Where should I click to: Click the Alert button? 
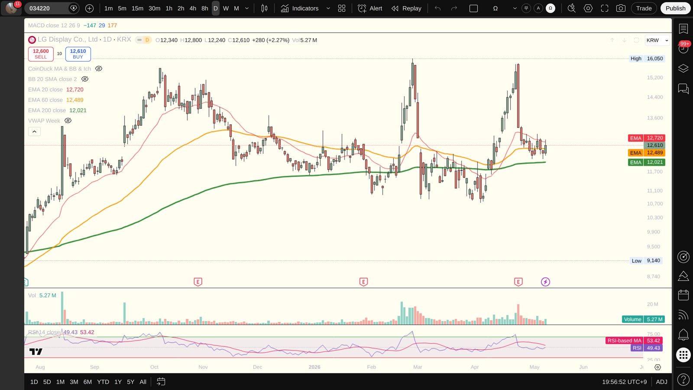(x=370, y=8)
